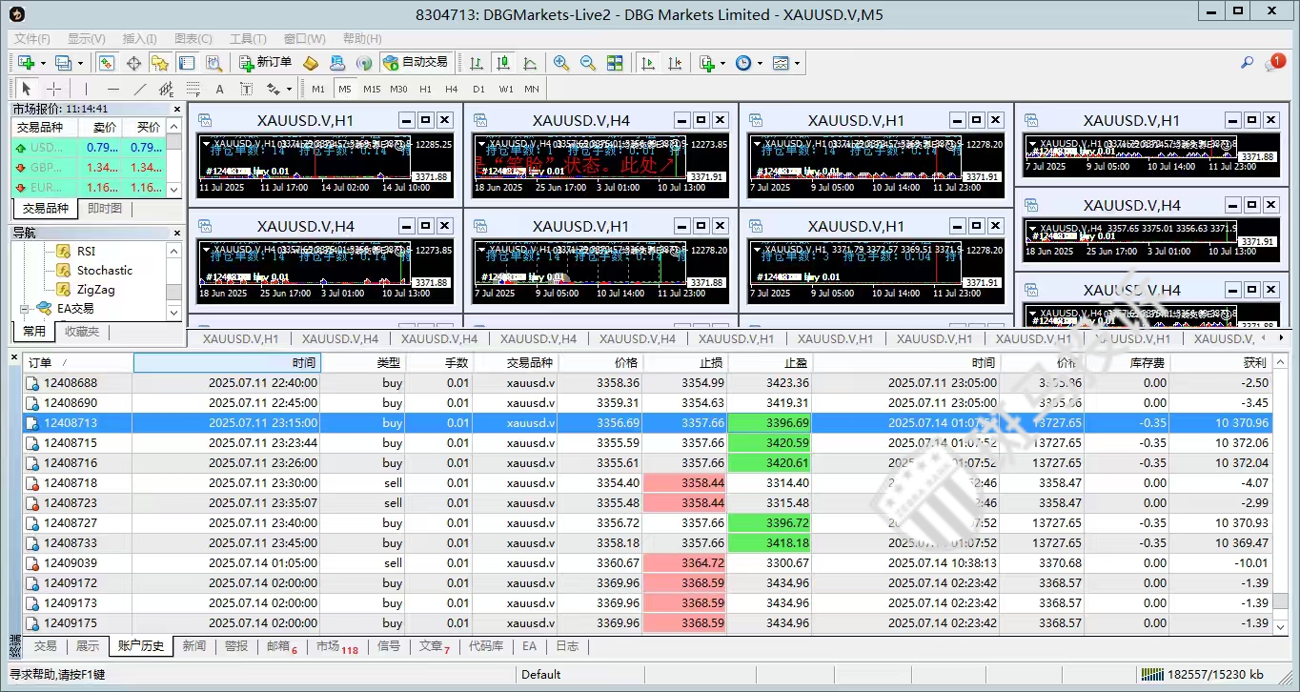1300x692 pixels.
Task: Toggle the Market Watch window icon
Action: [x=107, y=63]
